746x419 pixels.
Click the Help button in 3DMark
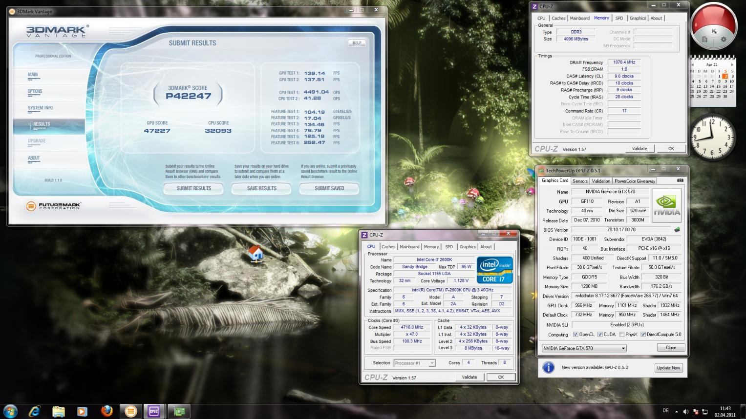click(x=357, y=43)
